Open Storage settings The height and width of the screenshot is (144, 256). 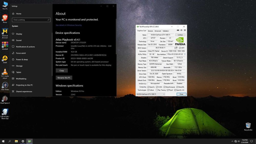31,66
